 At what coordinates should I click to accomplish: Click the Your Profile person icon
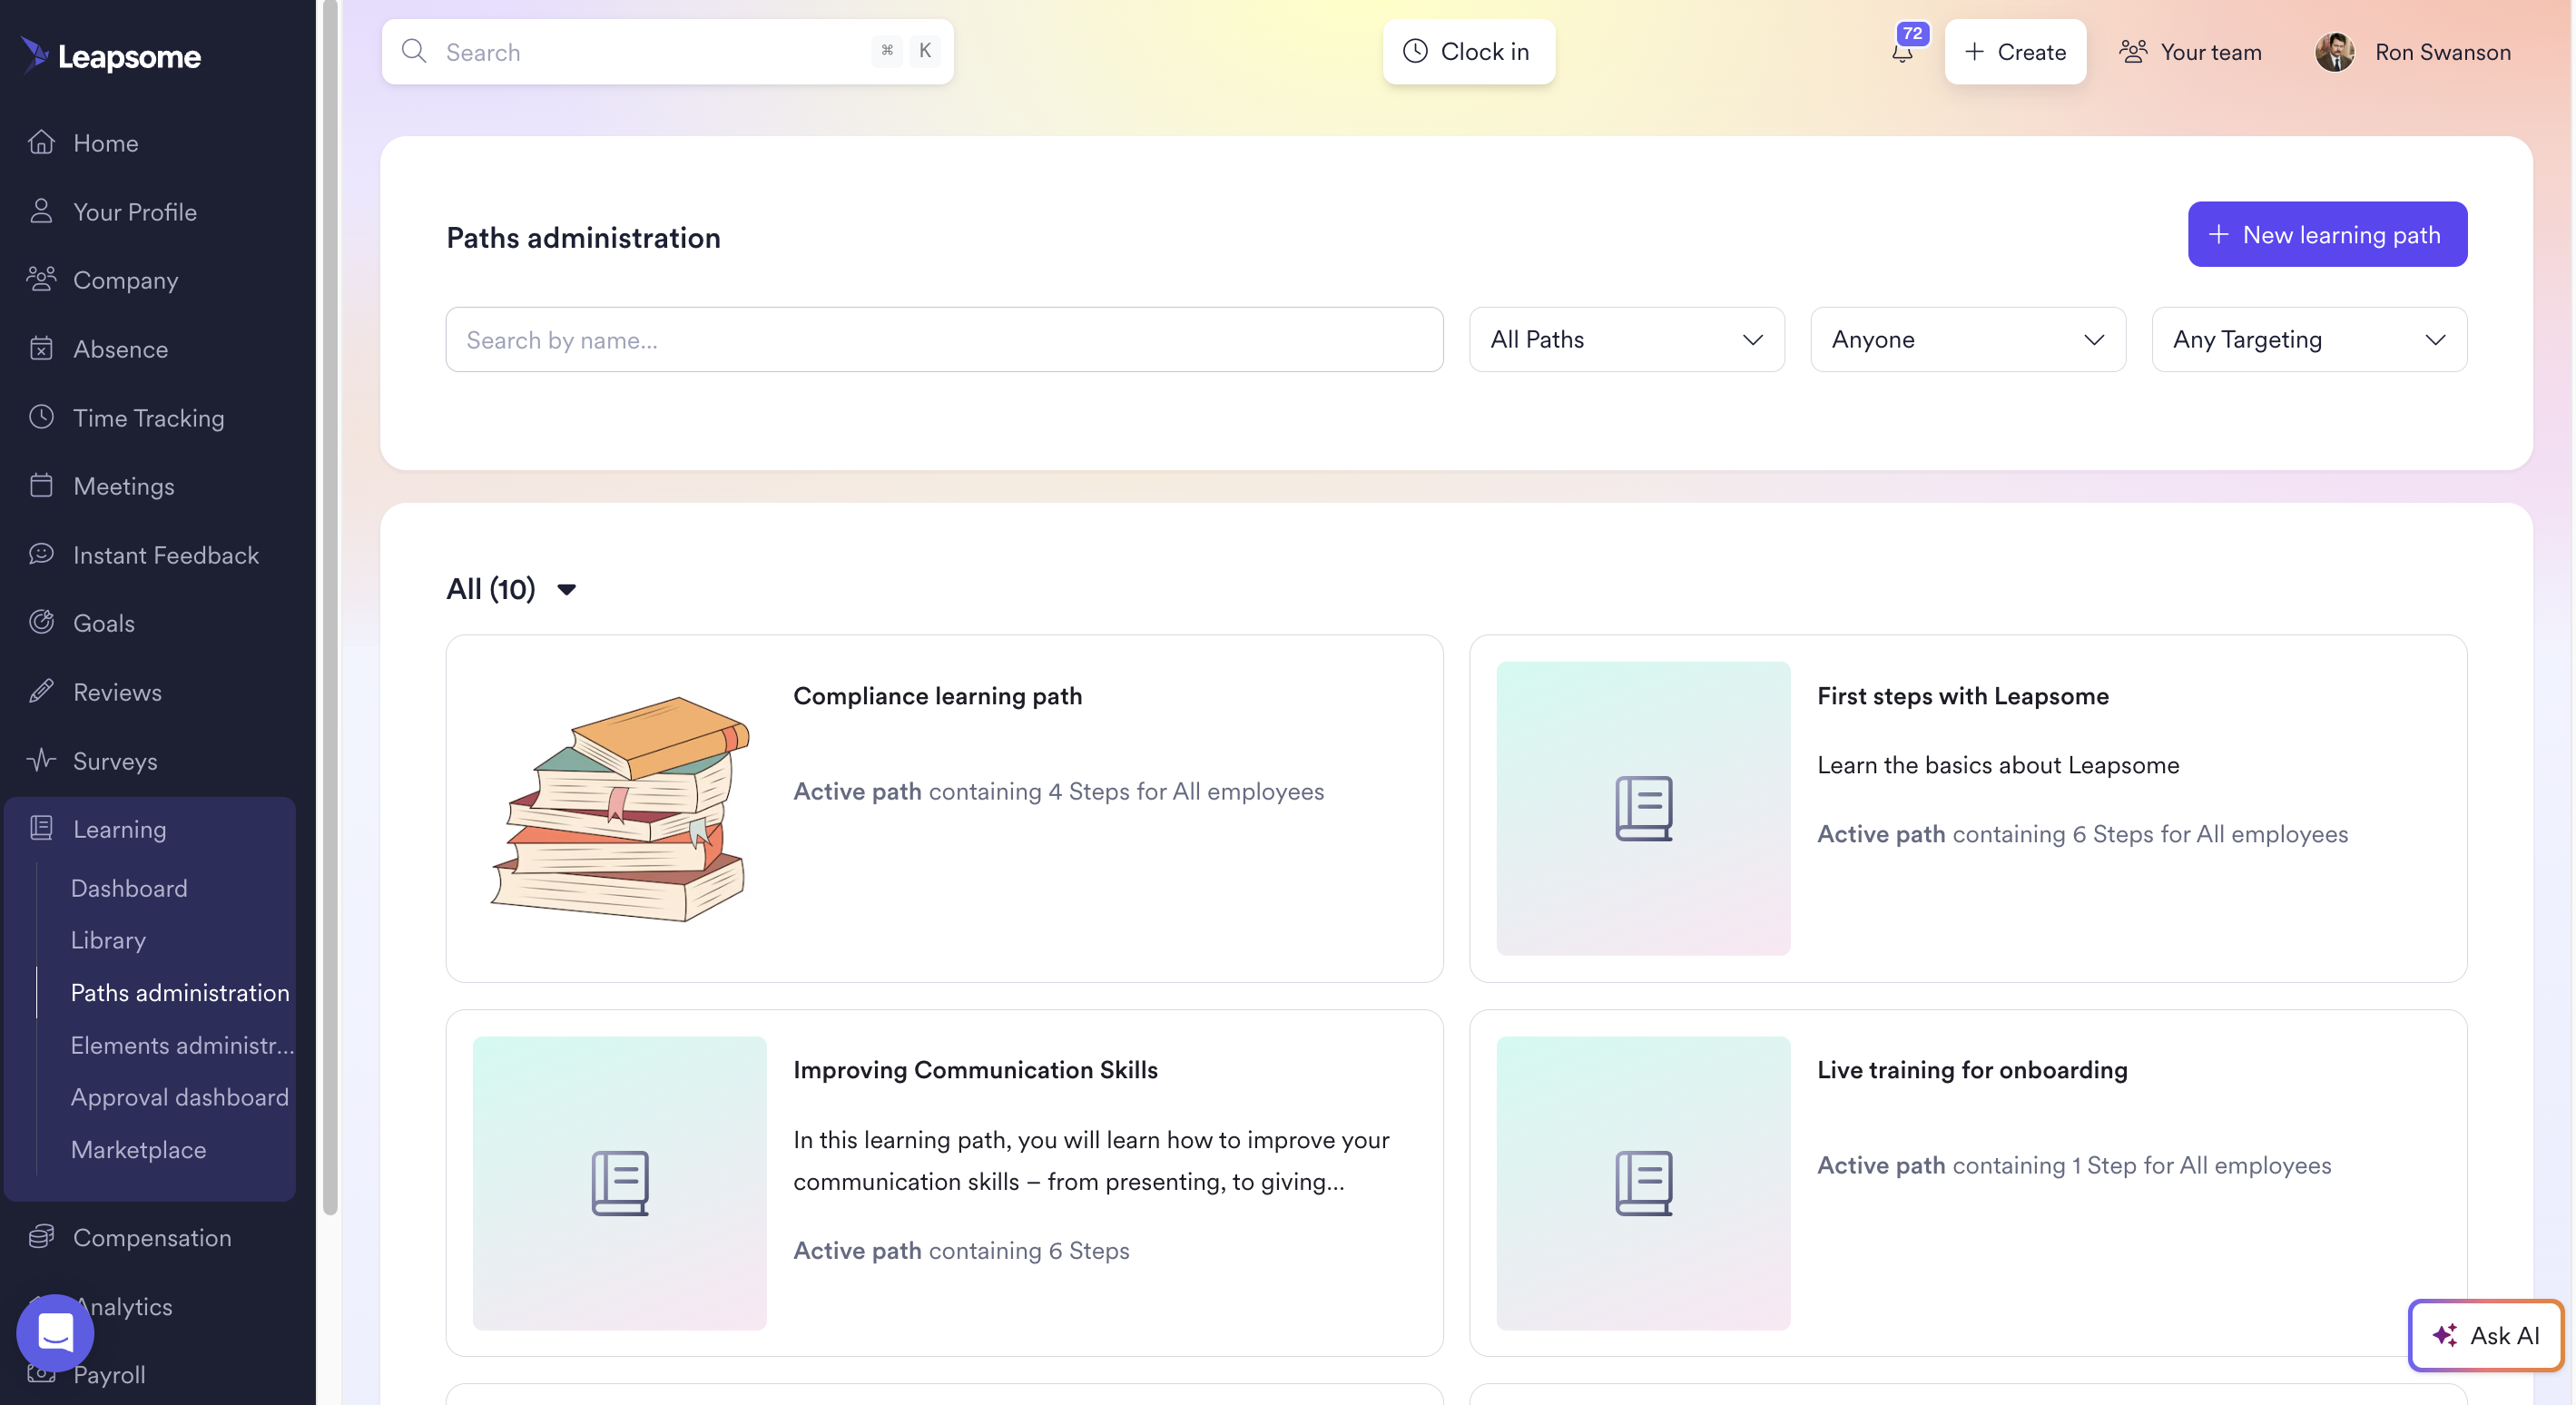pyautogui.click(x=41, y=211)
